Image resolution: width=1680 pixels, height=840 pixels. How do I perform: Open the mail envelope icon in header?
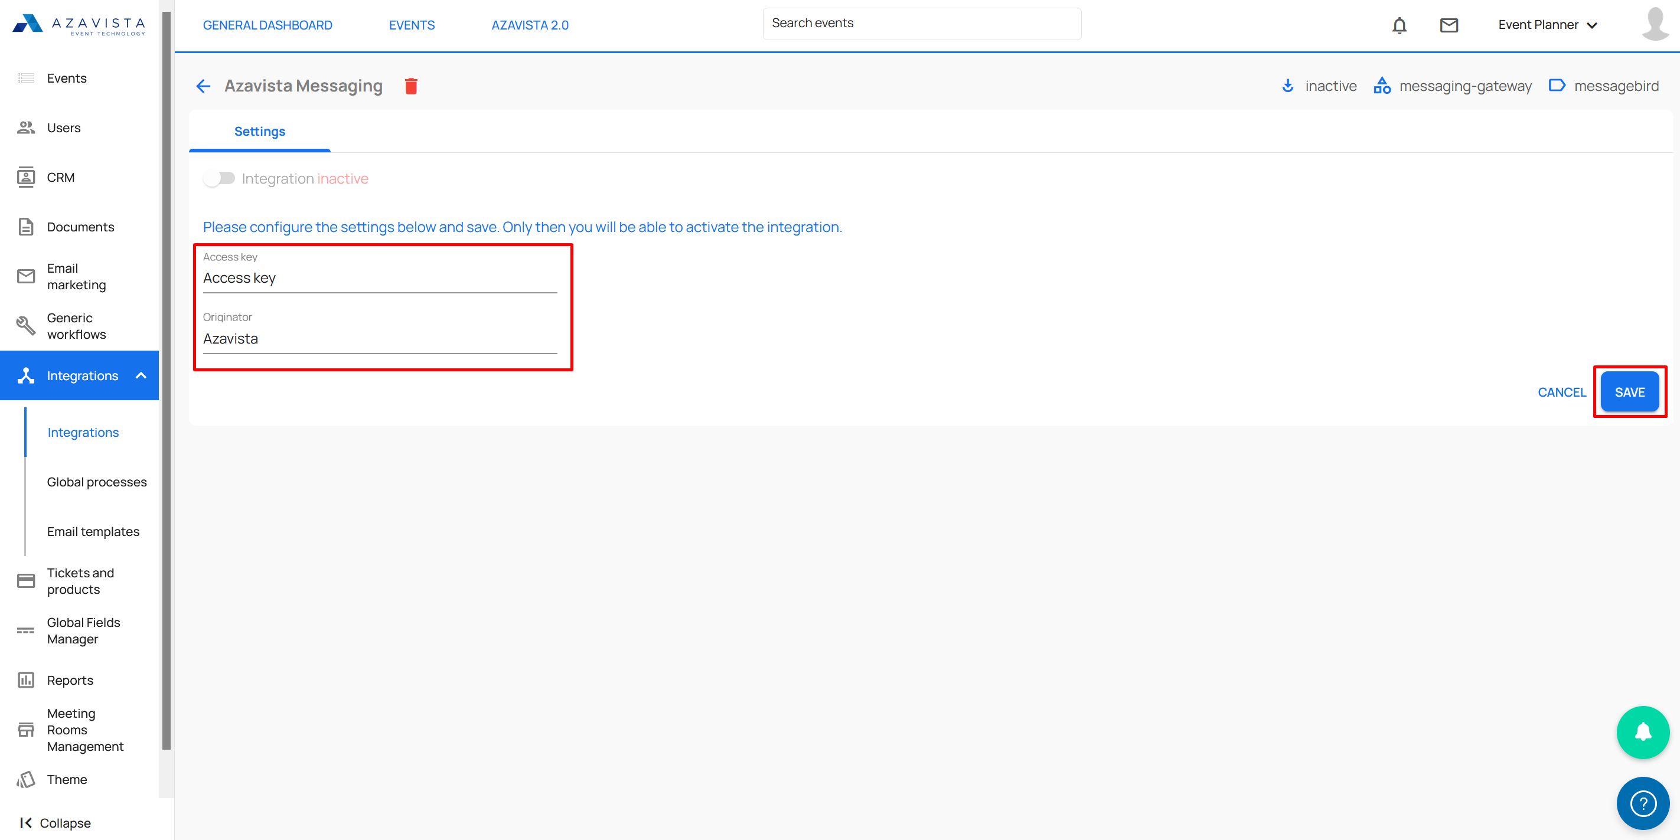point(1449,25)
